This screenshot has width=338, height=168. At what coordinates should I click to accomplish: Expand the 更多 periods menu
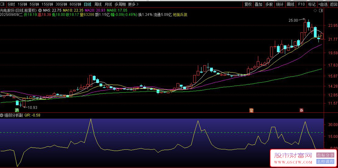pos(133,4)
